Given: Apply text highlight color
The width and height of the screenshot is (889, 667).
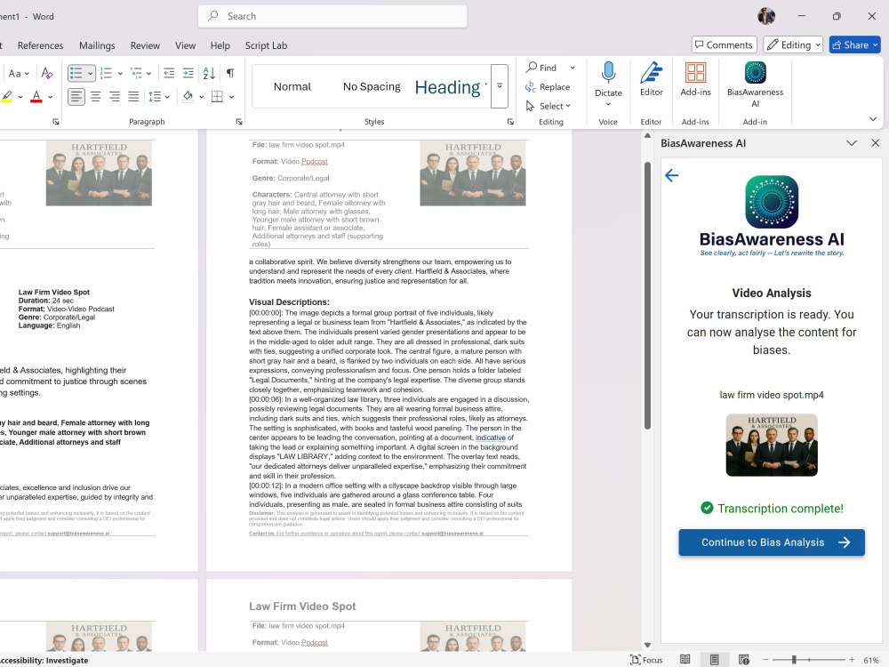Looking at the screenshot, I should 7,97.
